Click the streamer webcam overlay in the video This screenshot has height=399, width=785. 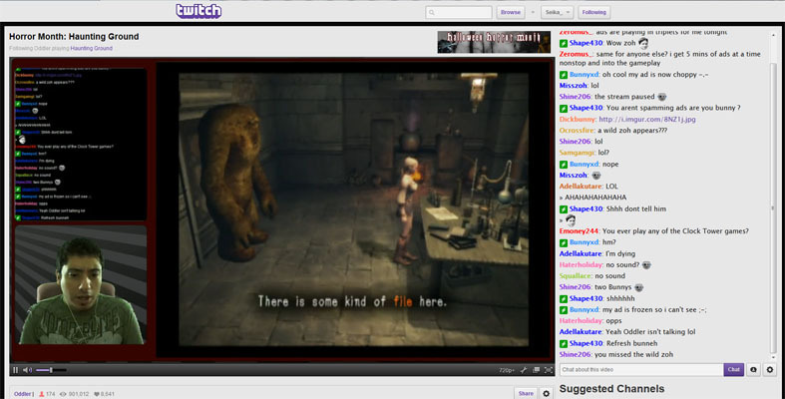click(x=81, y=285)
